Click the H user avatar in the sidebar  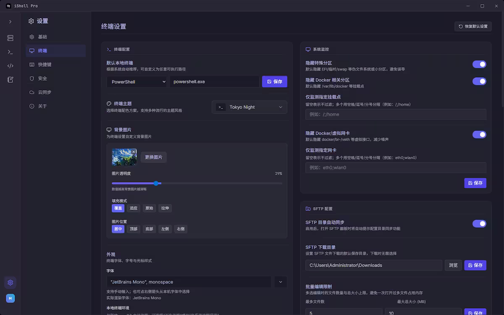10,298
